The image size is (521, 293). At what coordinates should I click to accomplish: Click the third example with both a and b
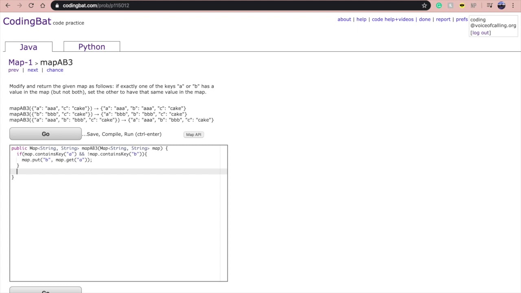coord(112,120)
